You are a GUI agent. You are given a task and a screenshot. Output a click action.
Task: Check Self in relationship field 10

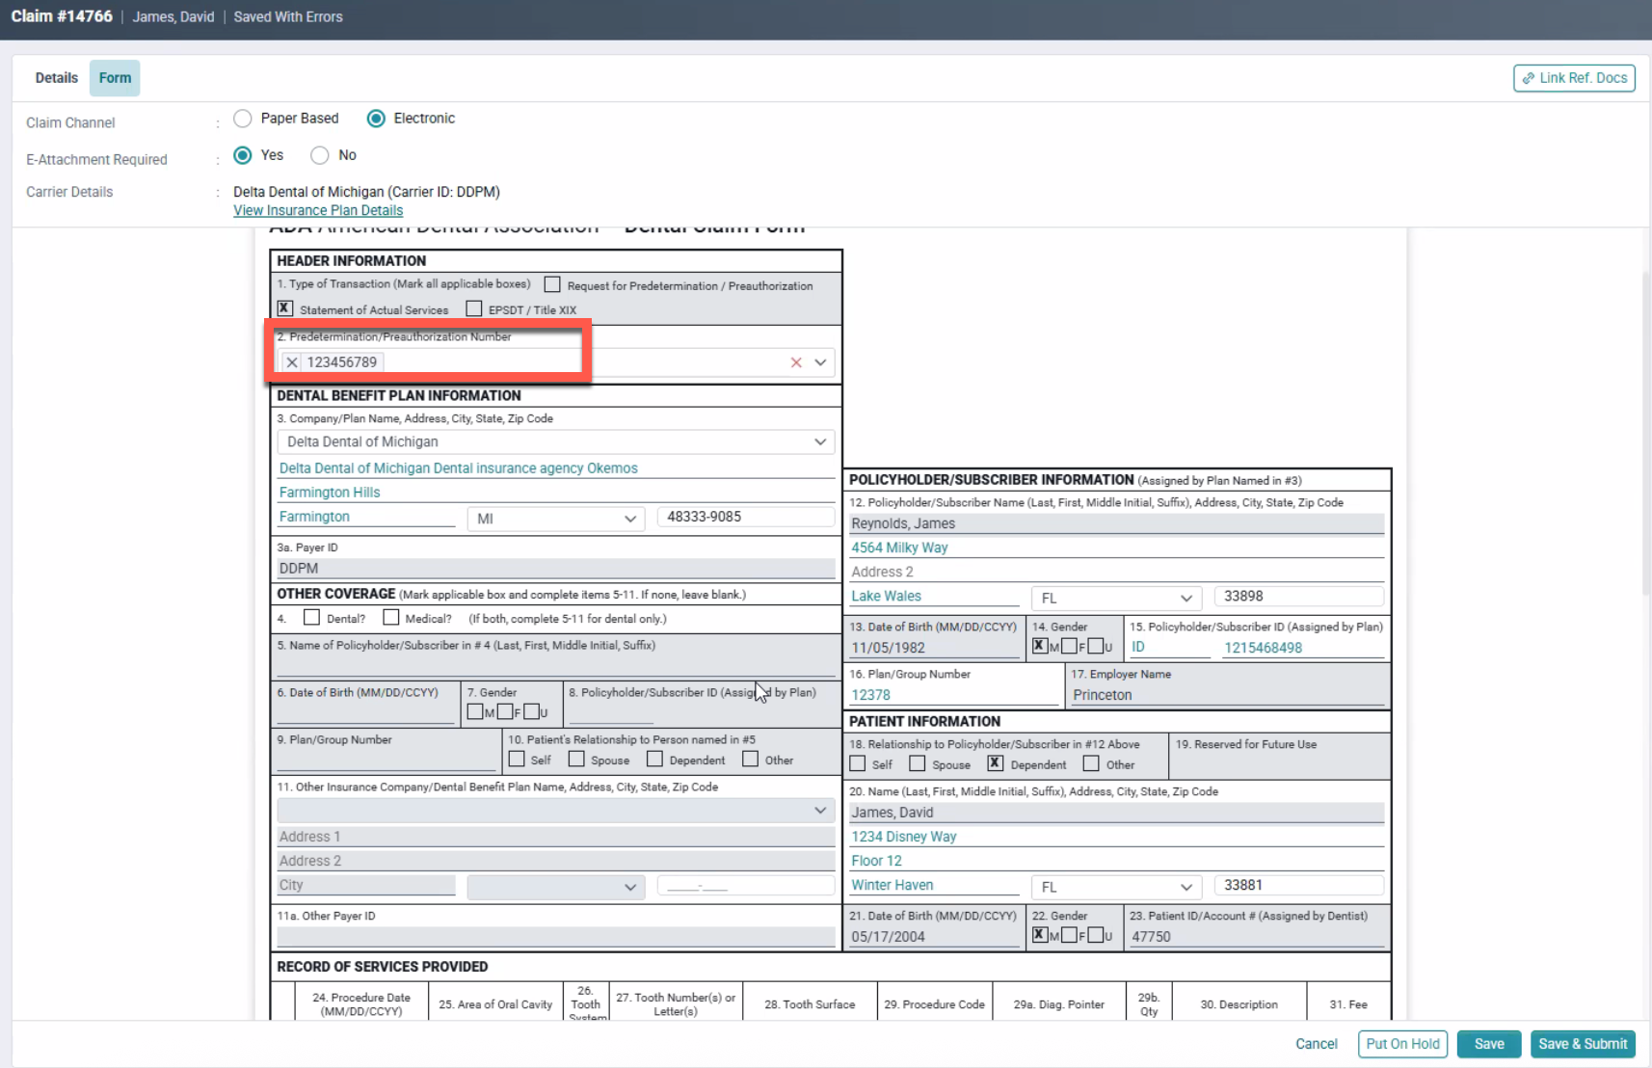click(517, 759)
